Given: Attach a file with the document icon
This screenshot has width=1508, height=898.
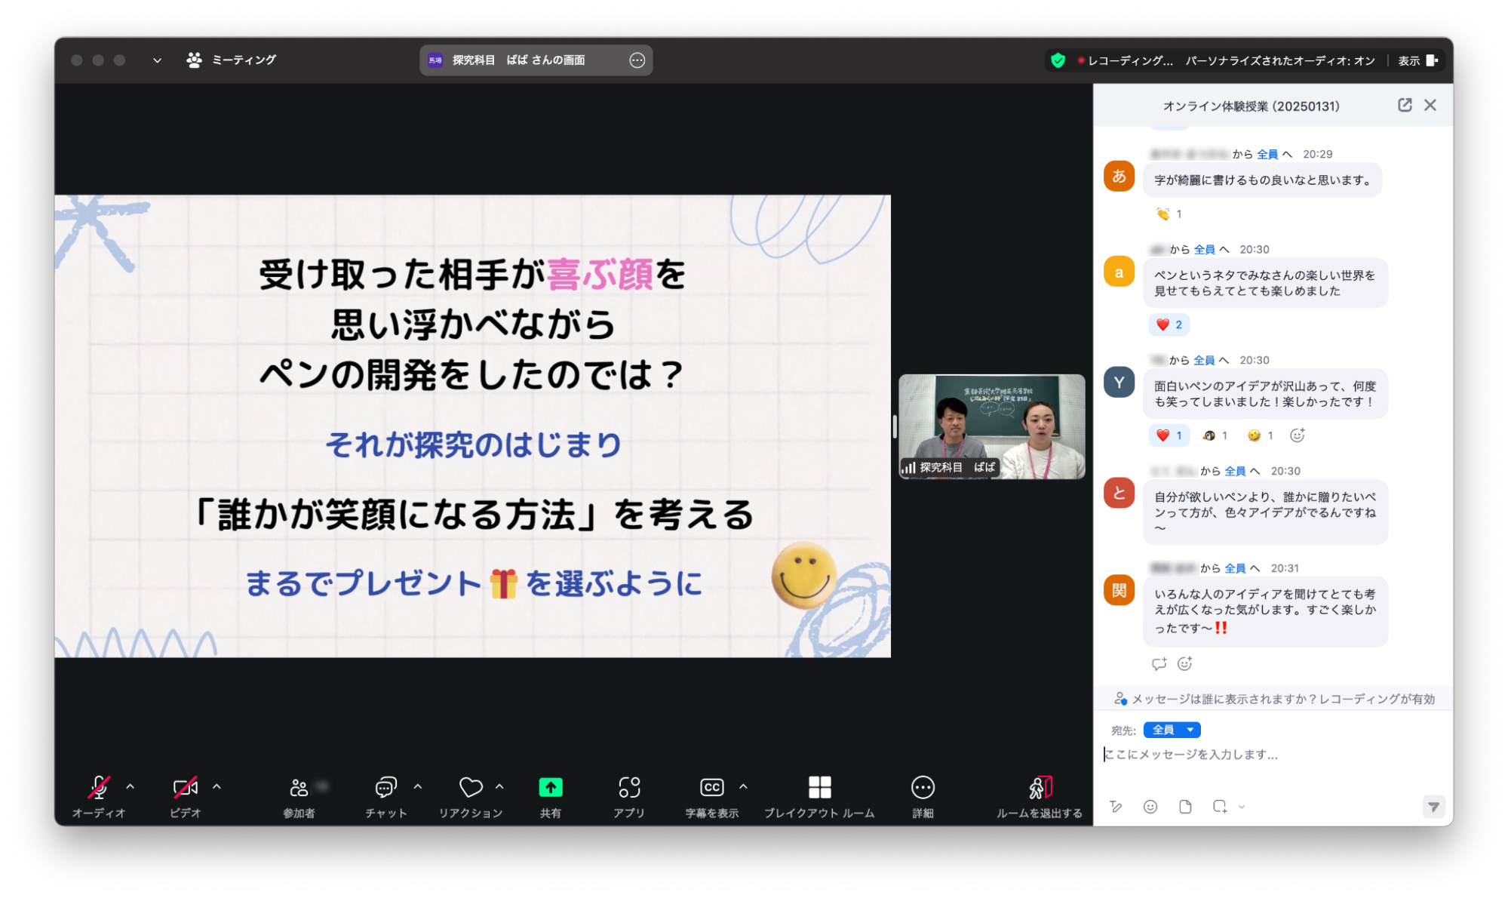Looking at the screenshot, I should tap(1185, 807).
